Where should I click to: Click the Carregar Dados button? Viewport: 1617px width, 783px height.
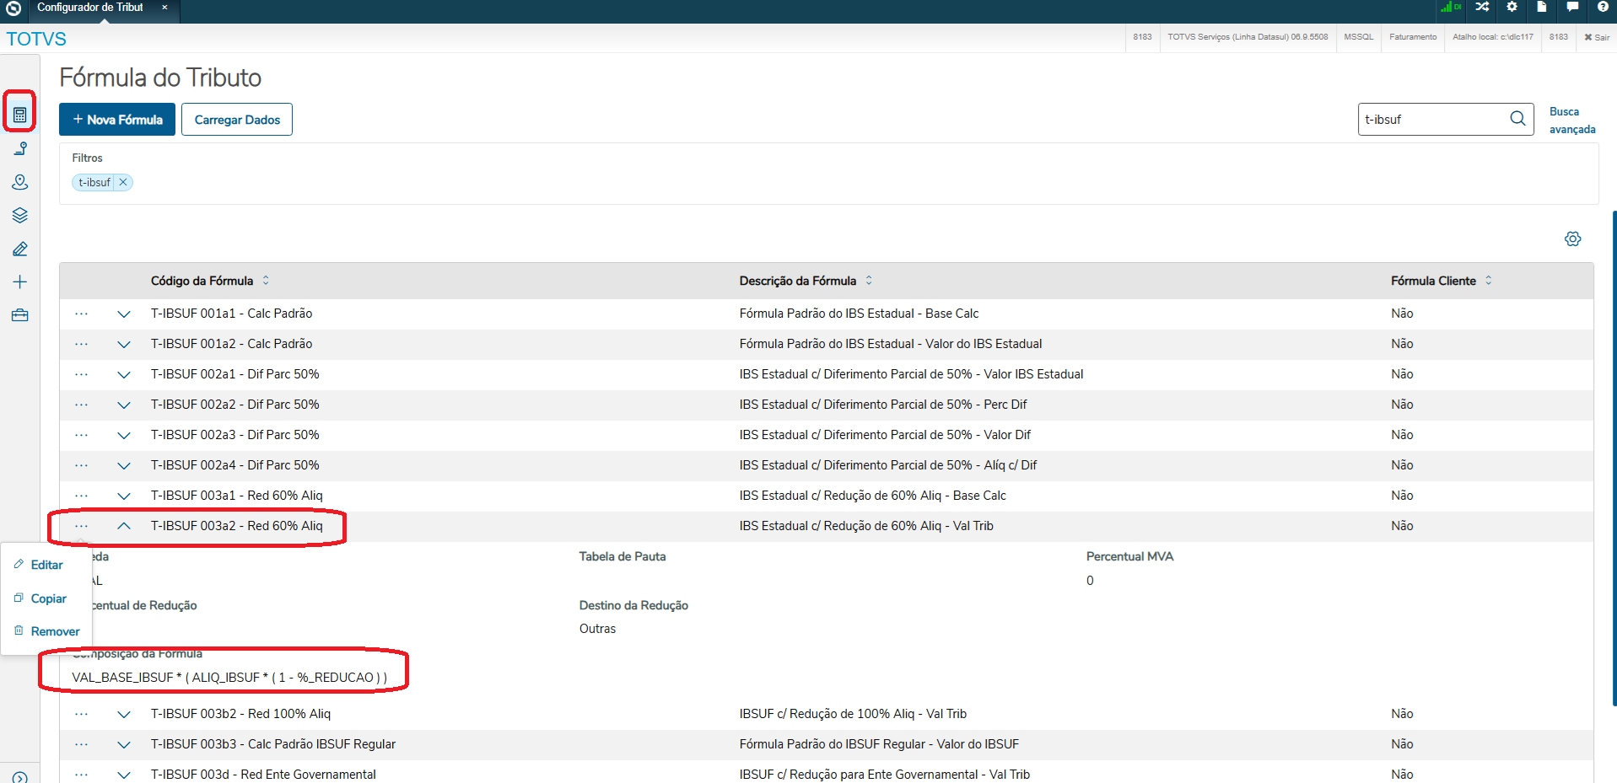[237, 120]
